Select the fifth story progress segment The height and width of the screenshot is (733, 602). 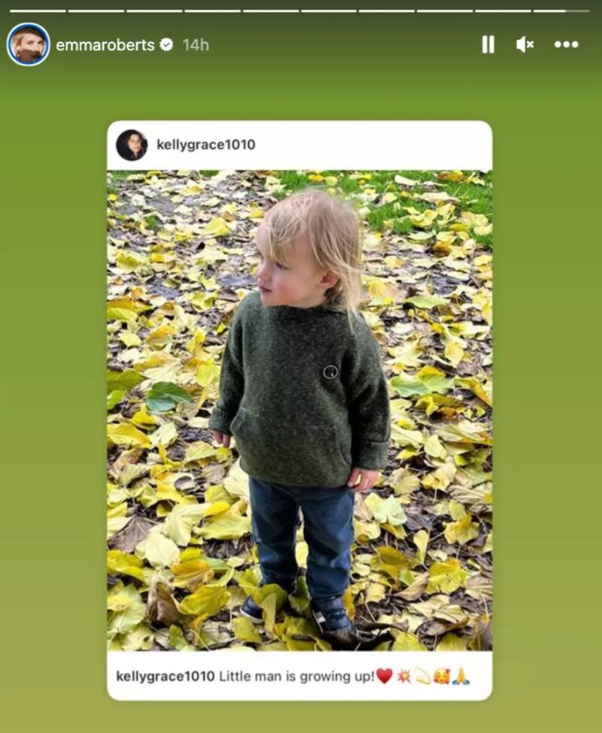270,11
